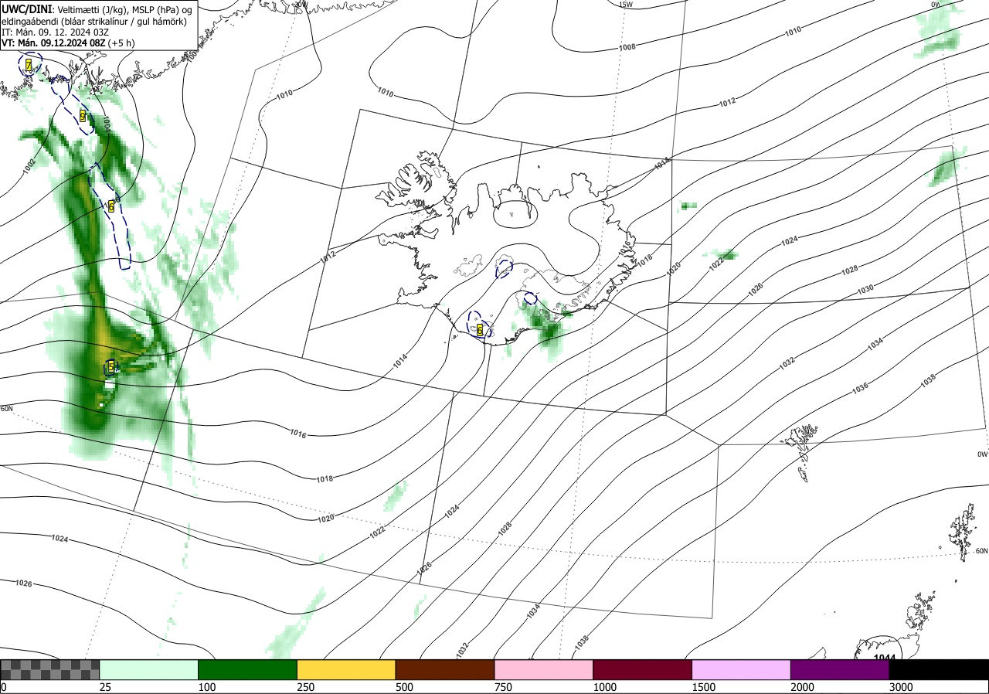Click the 1004 isobar label

click(x=107, y=125)
